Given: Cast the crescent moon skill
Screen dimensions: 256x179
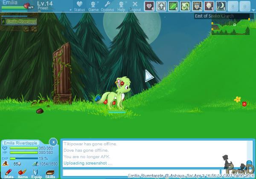Looking at the screenshot, I should click(221, 6).
